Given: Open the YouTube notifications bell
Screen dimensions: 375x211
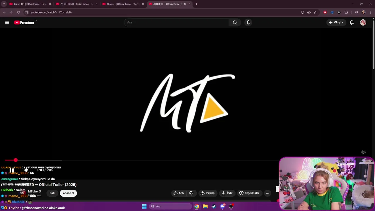Looking at the screenshot, I should click(x=352, y=23).
